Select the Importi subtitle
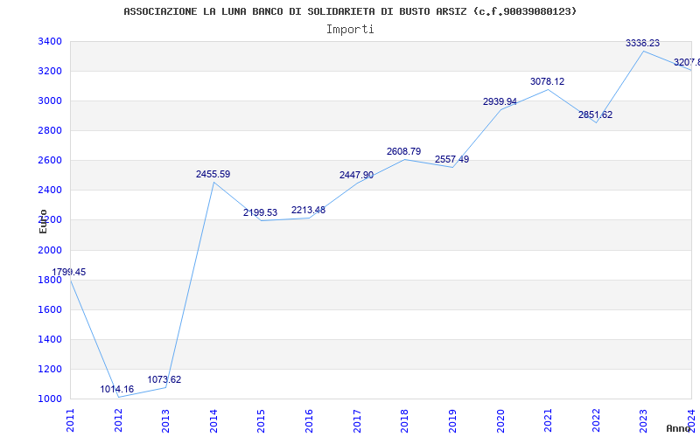The width and height of the screenshot is (700, 437). pos(350,30)
